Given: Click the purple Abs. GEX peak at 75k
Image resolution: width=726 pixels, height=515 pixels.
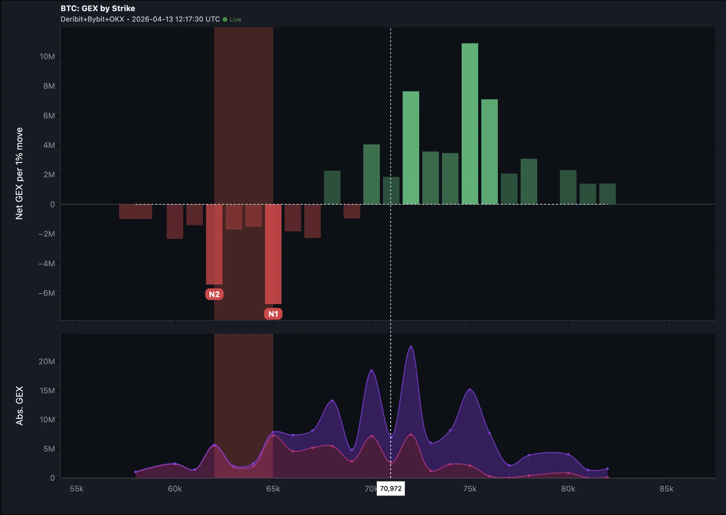Looking at the screenshot, I should pyautogui.click(x=470, y=390).
